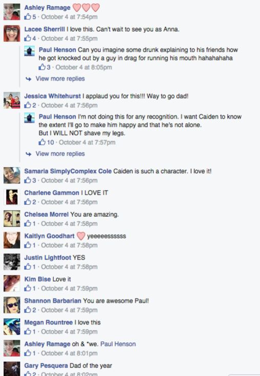Click like icon under Samaria SimplyComplex Cole's comment

tap(28, 180)
